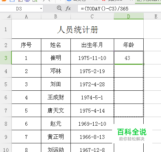161x152 pixels.
Task: Select row 6 header
Action: 6,97
